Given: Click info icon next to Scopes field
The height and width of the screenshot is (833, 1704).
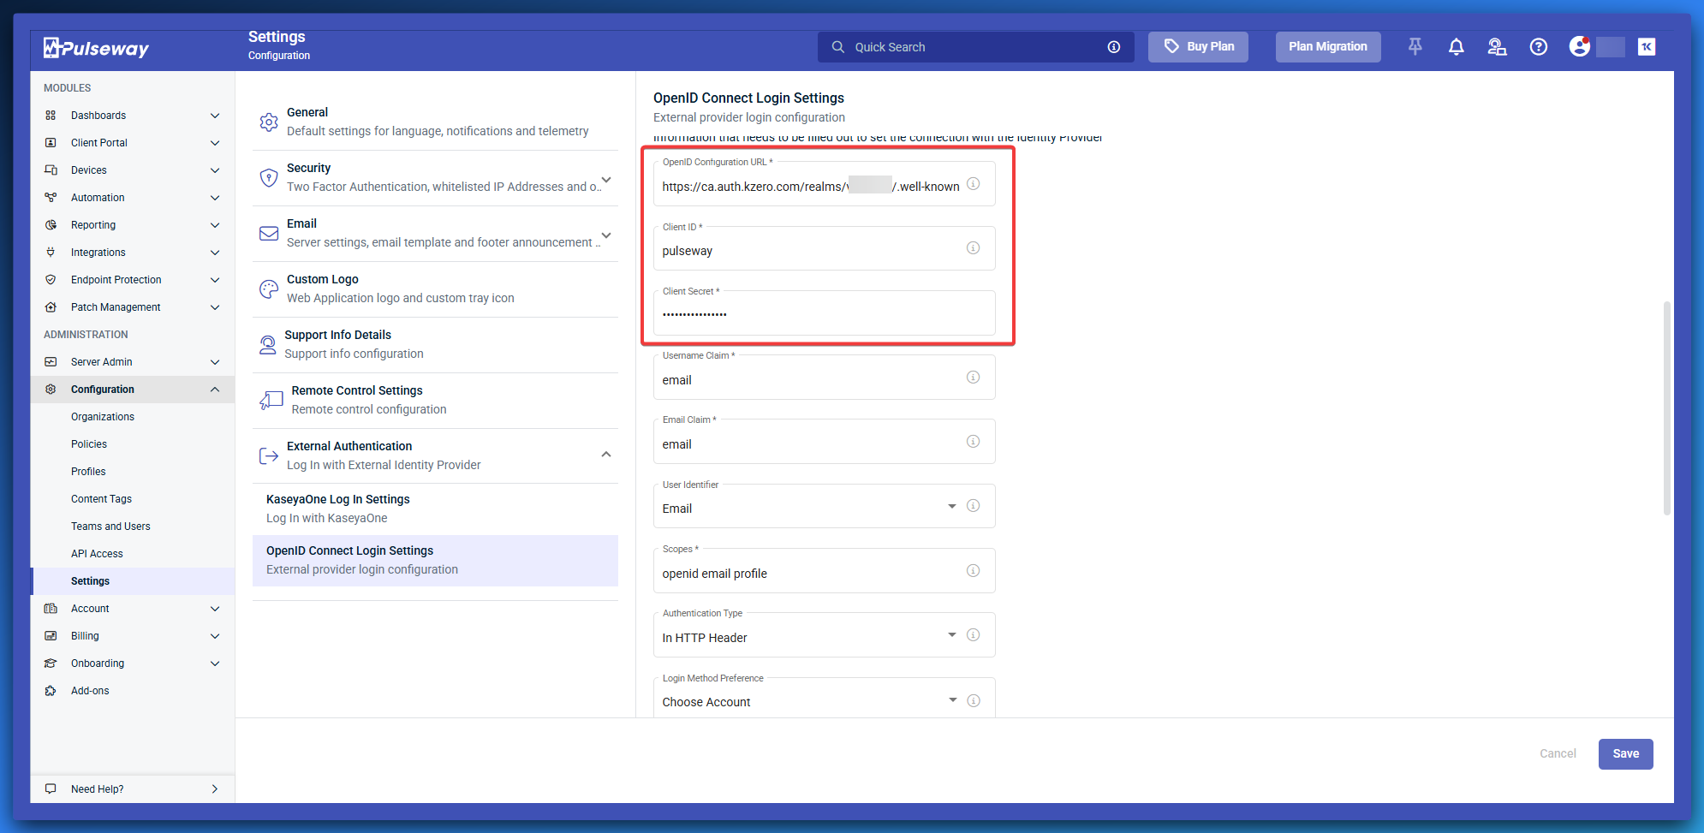Looking at the screenshot, I should point(973,571).
